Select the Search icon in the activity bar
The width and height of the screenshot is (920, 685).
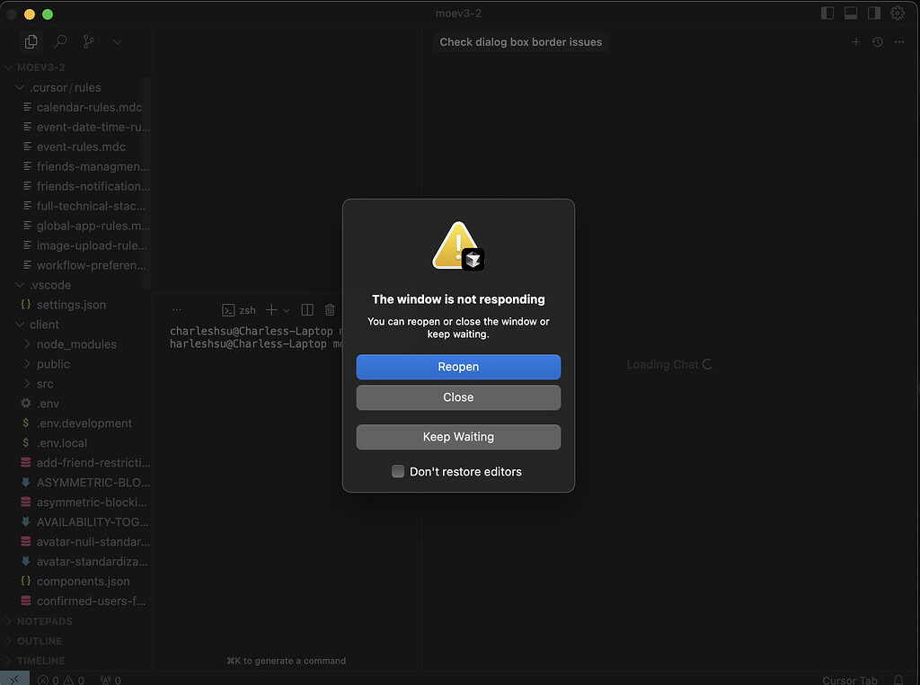click(x=59, y=41)
